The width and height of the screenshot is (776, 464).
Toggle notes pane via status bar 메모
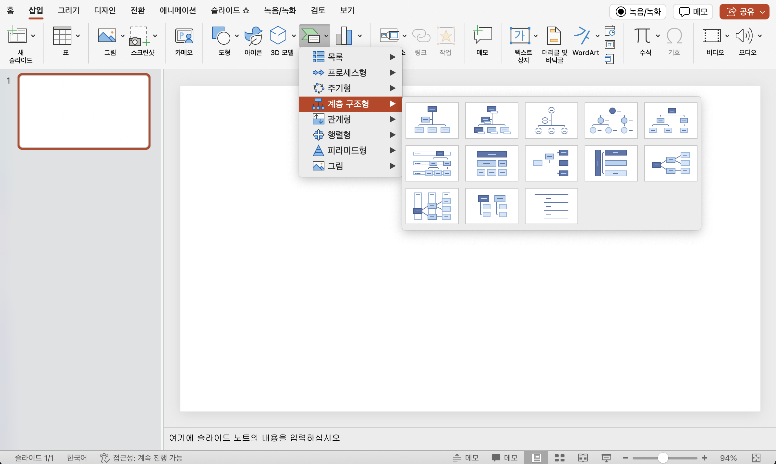click(466, 458)
